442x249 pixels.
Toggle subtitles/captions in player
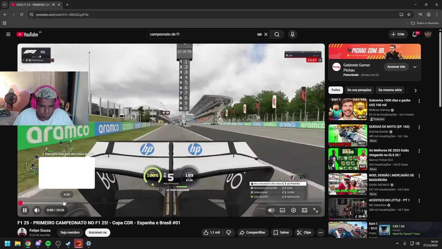pyautogui.click(x=282, y=210)
